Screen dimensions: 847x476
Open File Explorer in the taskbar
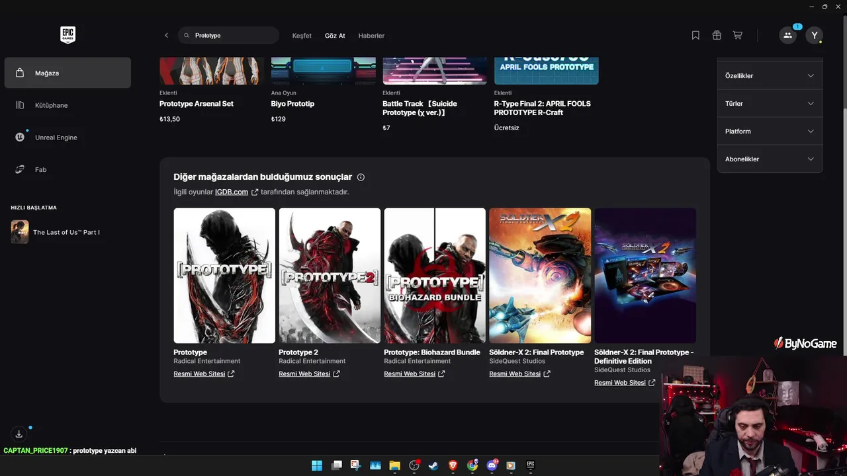click(x=394, y=465)
